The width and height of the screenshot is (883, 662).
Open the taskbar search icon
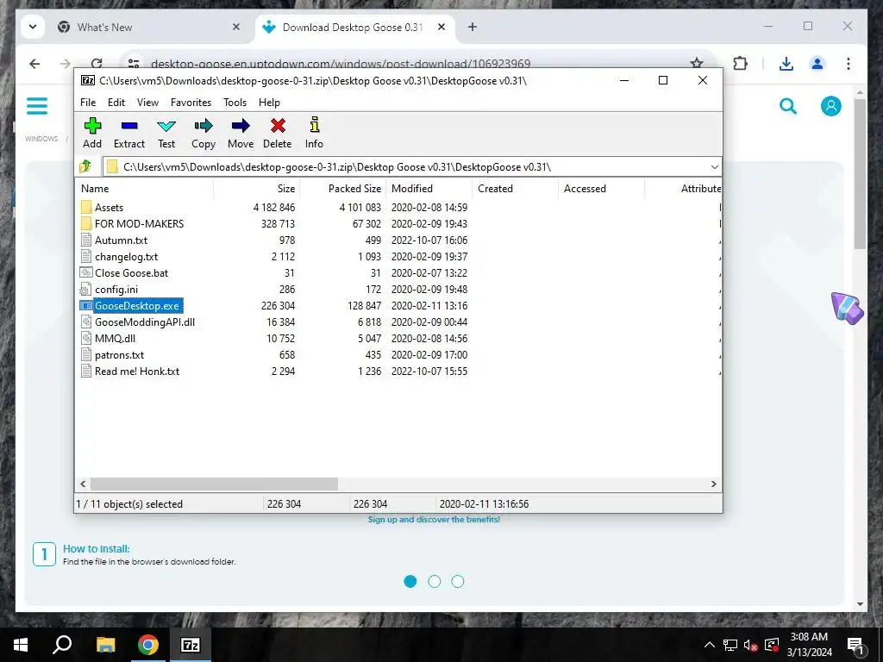[62, 645]
